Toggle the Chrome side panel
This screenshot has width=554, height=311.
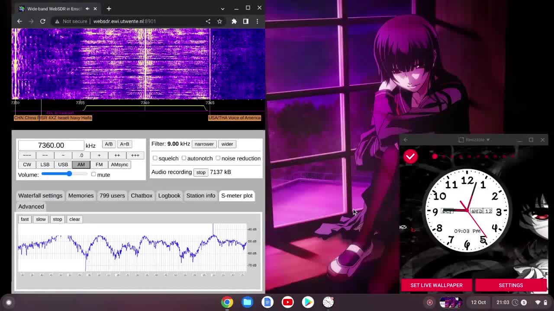(246, 21)
